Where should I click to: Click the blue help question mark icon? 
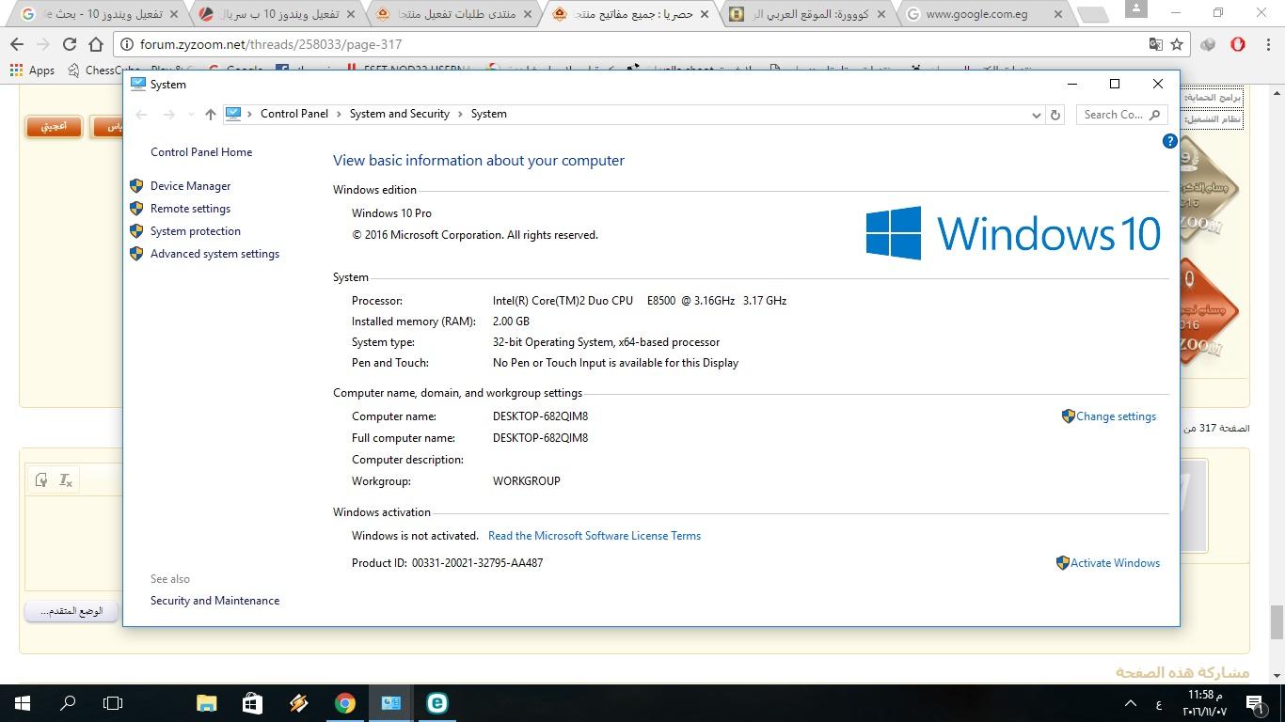(x=1169, y=141)
